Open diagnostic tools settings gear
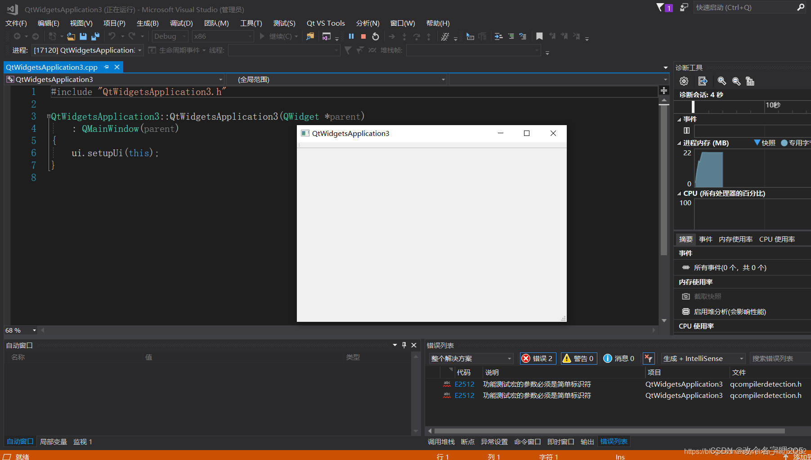This screenshot has height=460, width=811. pos(684,81)
